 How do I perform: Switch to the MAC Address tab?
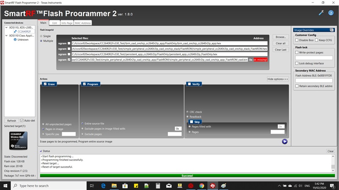point(83,23)
